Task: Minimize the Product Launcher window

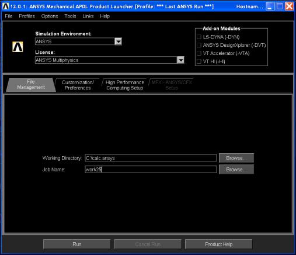Action: coord(270,6)
